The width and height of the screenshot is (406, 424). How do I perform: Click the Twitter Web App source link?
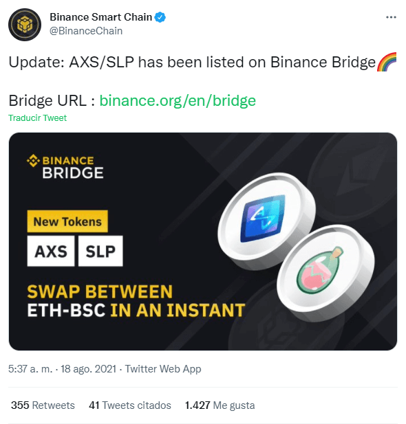(x=163, y=369)
